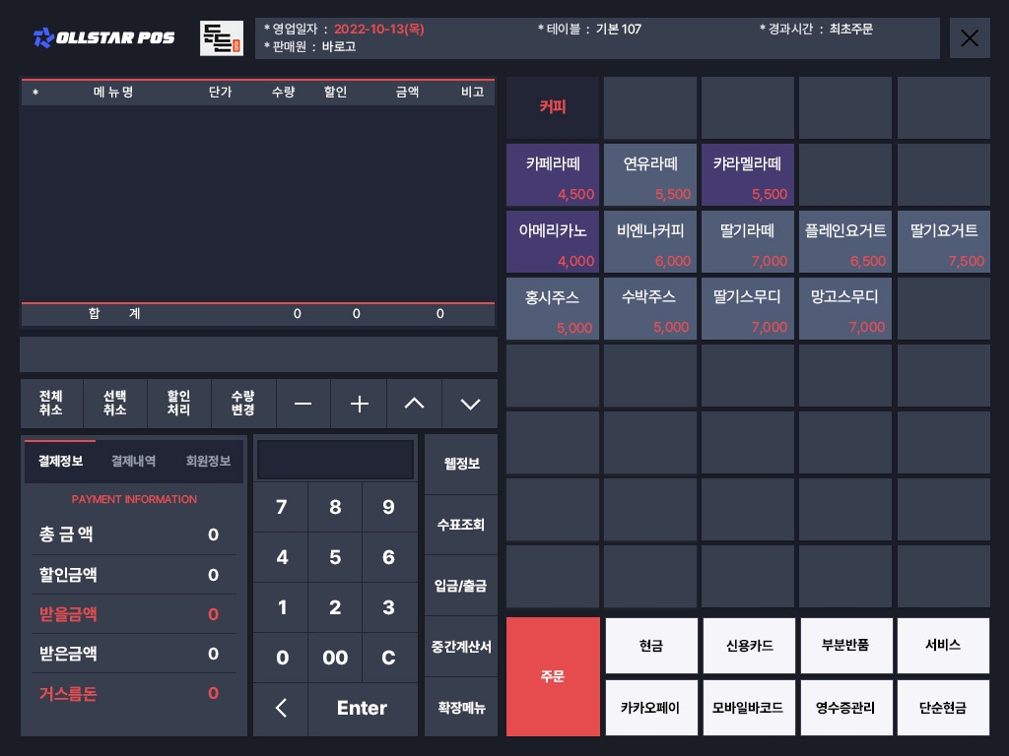Click the minus quantity icon

click(303, 404)
